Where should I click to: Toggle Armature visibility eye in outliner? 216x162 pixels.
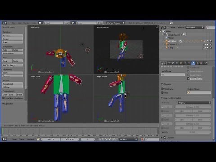point(205,41)
